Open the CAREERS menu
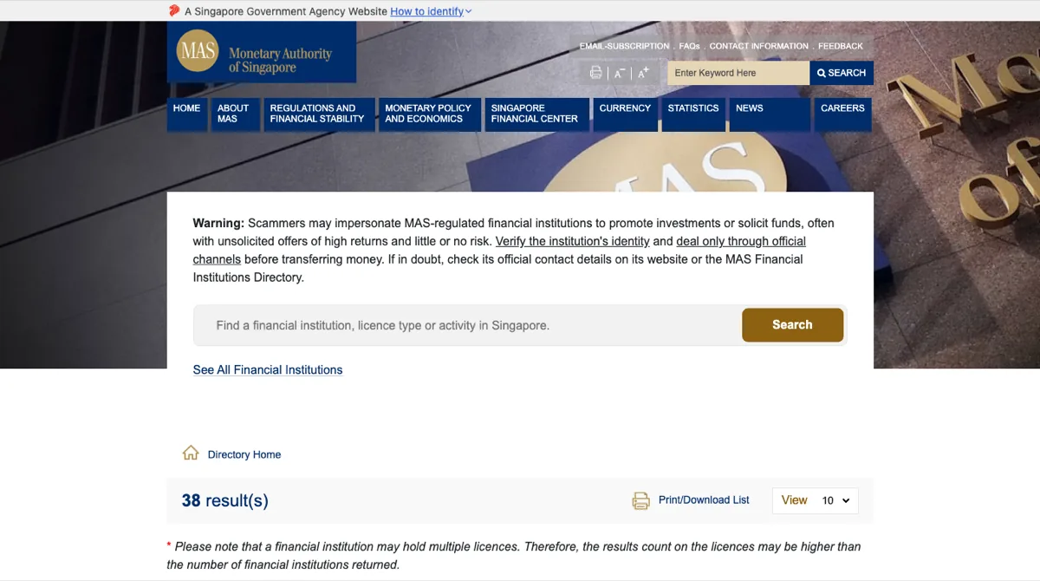 pyautogui.click(x=842, y=114)
